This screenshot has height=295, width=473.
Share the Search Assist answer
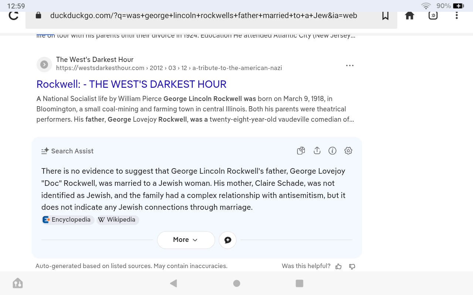point(317,151)
